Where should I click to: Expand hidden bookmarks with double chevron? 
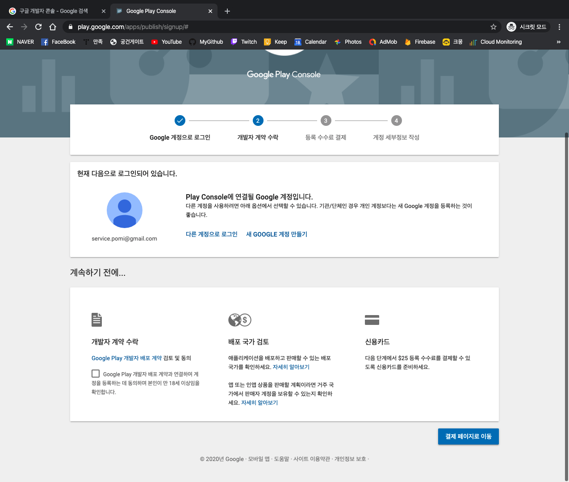pos(558,42)
